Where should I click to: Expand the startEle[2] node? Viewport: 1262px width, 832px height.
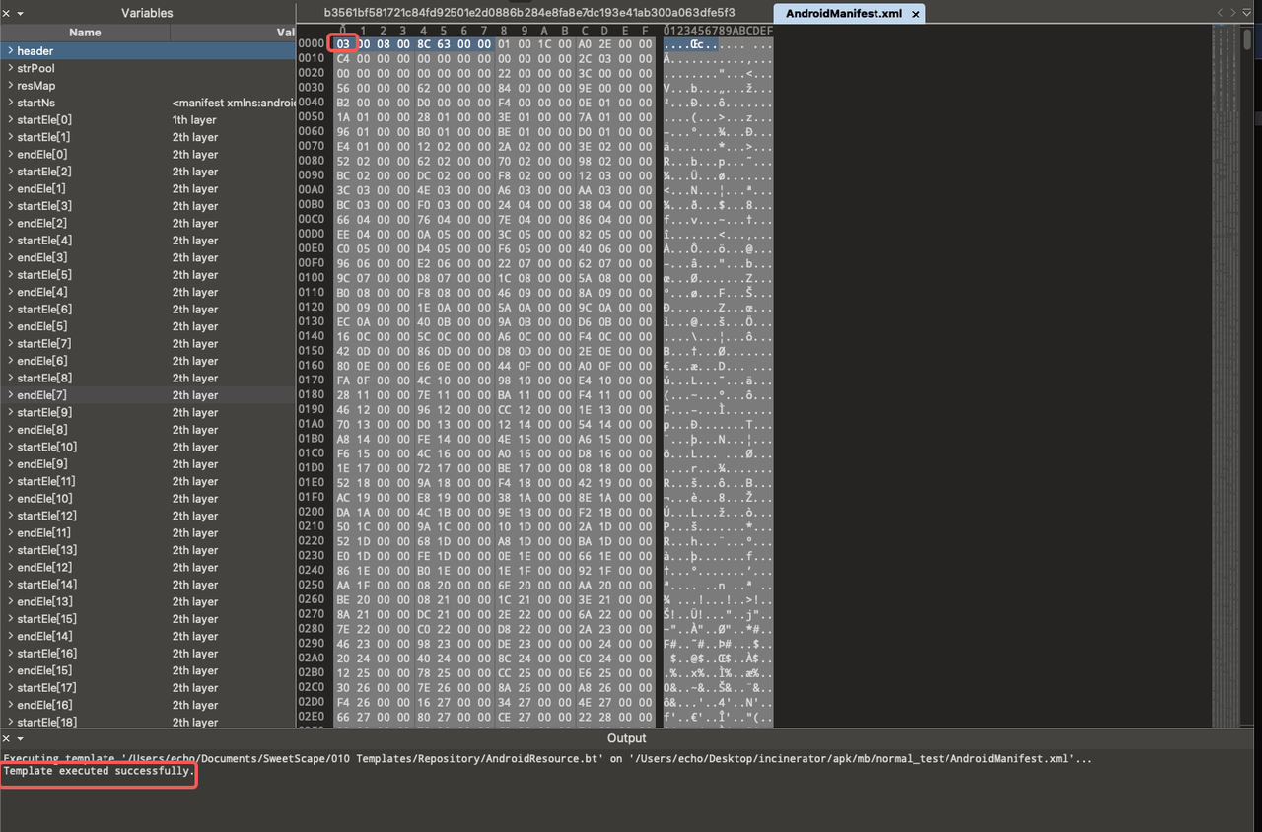[x=10, y=172]
